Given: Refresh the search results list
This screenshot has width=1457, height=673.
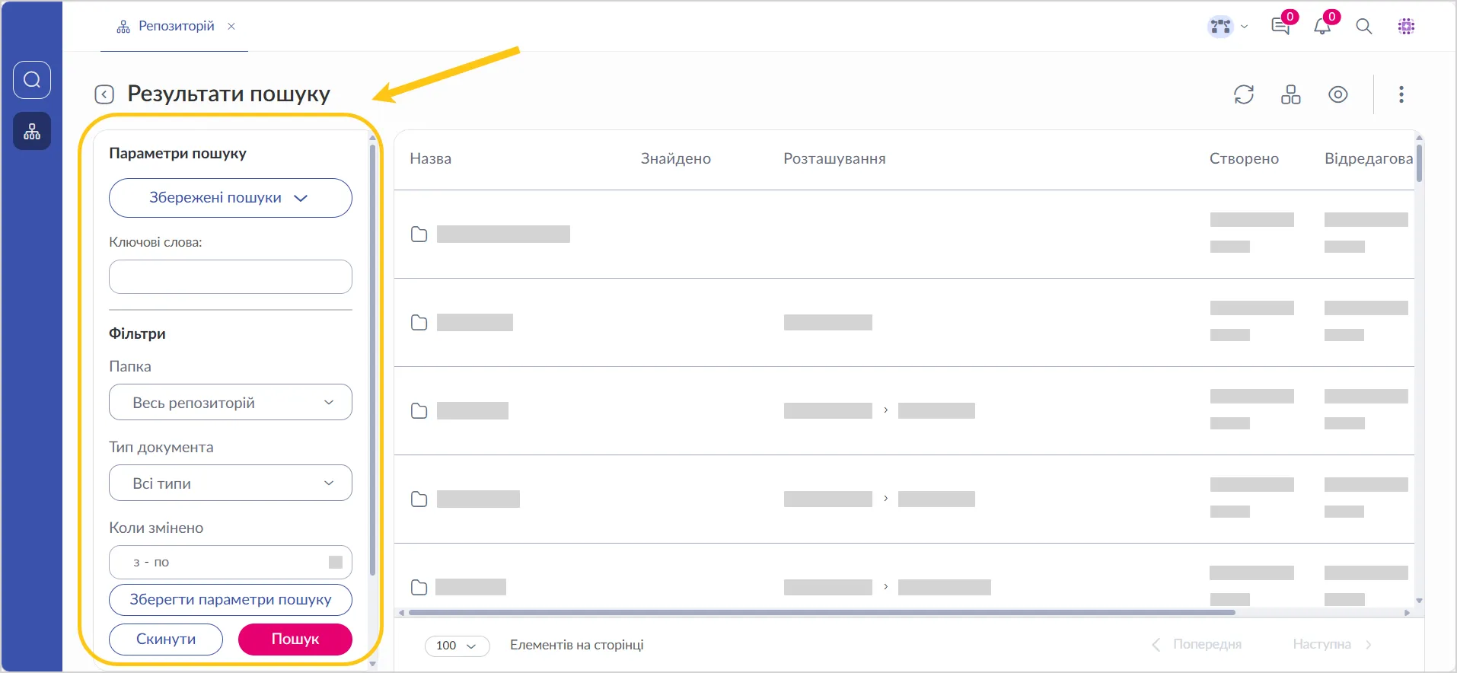Looking at the screenshot, I should pos(1244,94).
